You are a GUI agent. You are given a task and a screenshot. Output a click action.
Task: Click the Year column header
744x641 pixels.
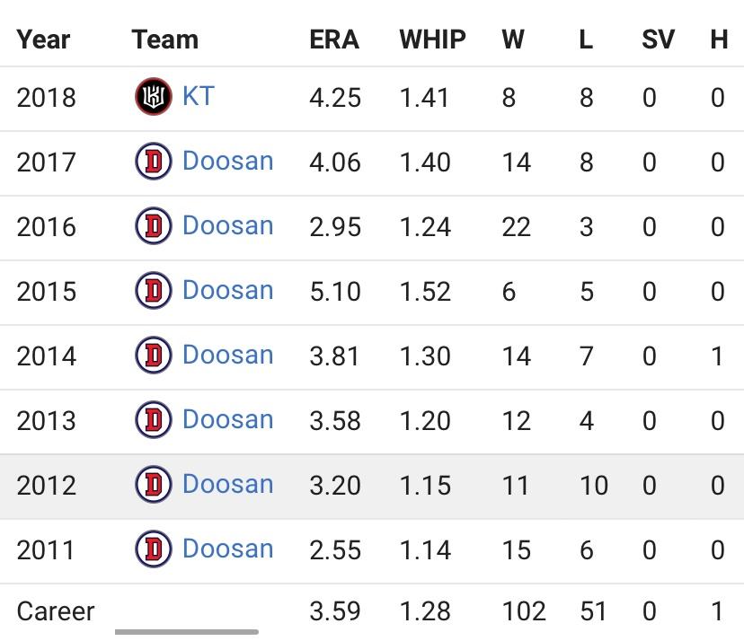tap(44, 40)
